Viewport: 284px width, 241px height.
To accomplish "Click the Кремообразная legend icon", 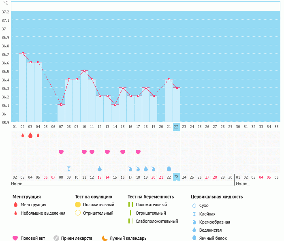I will pyautogui.click(x=194, y=222).
